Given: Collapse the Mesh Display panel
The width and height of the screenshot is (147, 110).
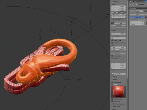Looking at the screenshot, I should (112, 106).
